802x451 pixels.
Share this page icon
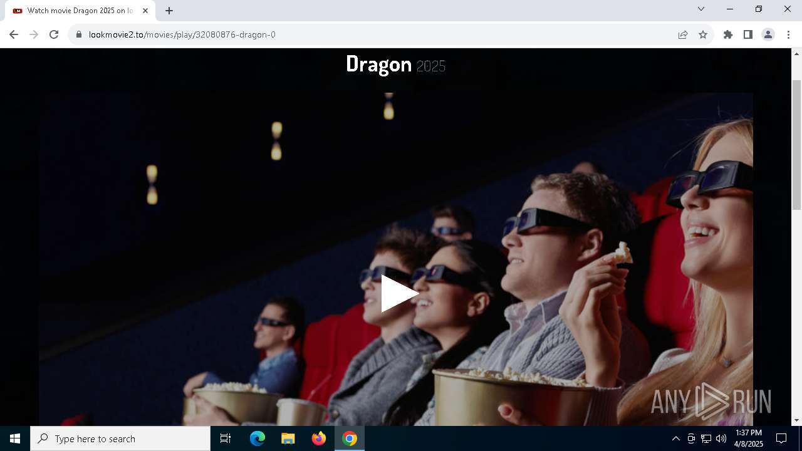(x=683, y=34)
